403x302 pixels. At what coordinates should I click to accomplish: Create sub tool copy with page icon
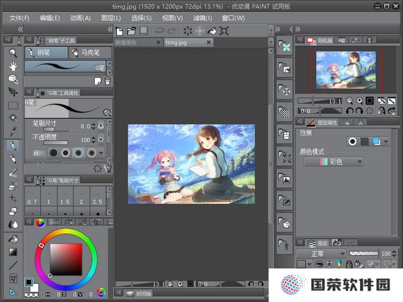coord(97,81)
